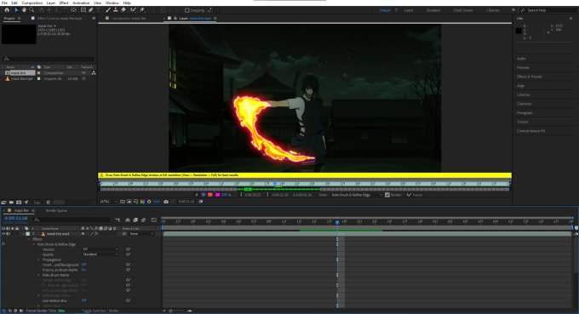This screenshot has width=579, height=314.
Task: Click the current time 0:00:21:18 in the timeline
Action: coord(16,218)
